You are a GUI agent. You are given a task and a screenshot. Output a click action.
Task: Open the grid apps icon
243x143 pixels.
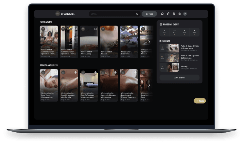pyautogui.click(x=174, y=14)
